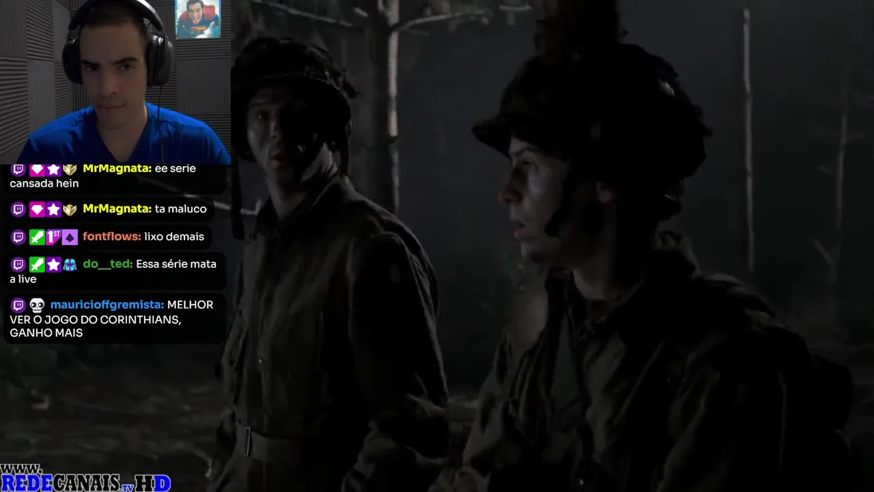Open the MrMagnata username on "ta maluco" message

click(x=117, y=208)
